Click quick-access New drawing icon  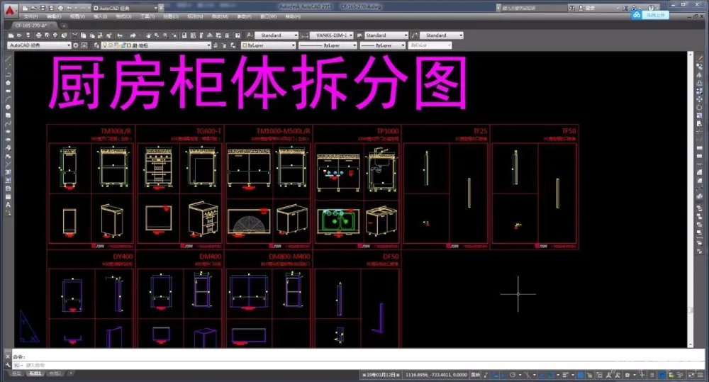point(26,8)
